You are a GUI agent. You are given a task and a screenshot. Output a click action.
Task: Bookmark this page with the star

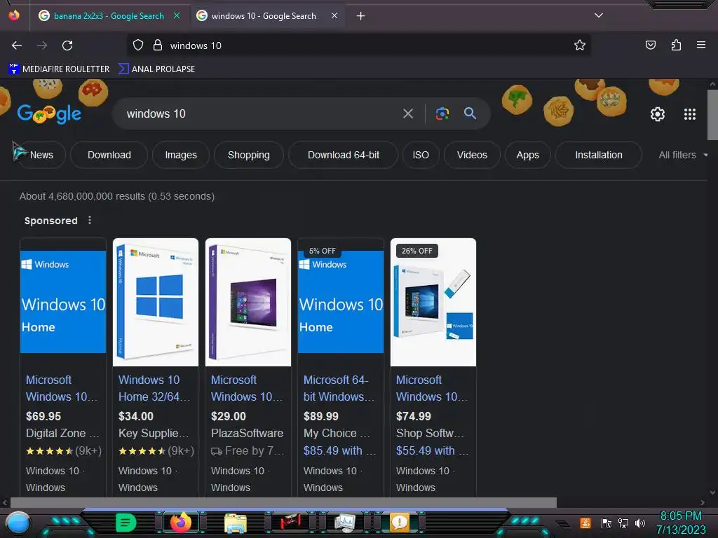(580, 46)
